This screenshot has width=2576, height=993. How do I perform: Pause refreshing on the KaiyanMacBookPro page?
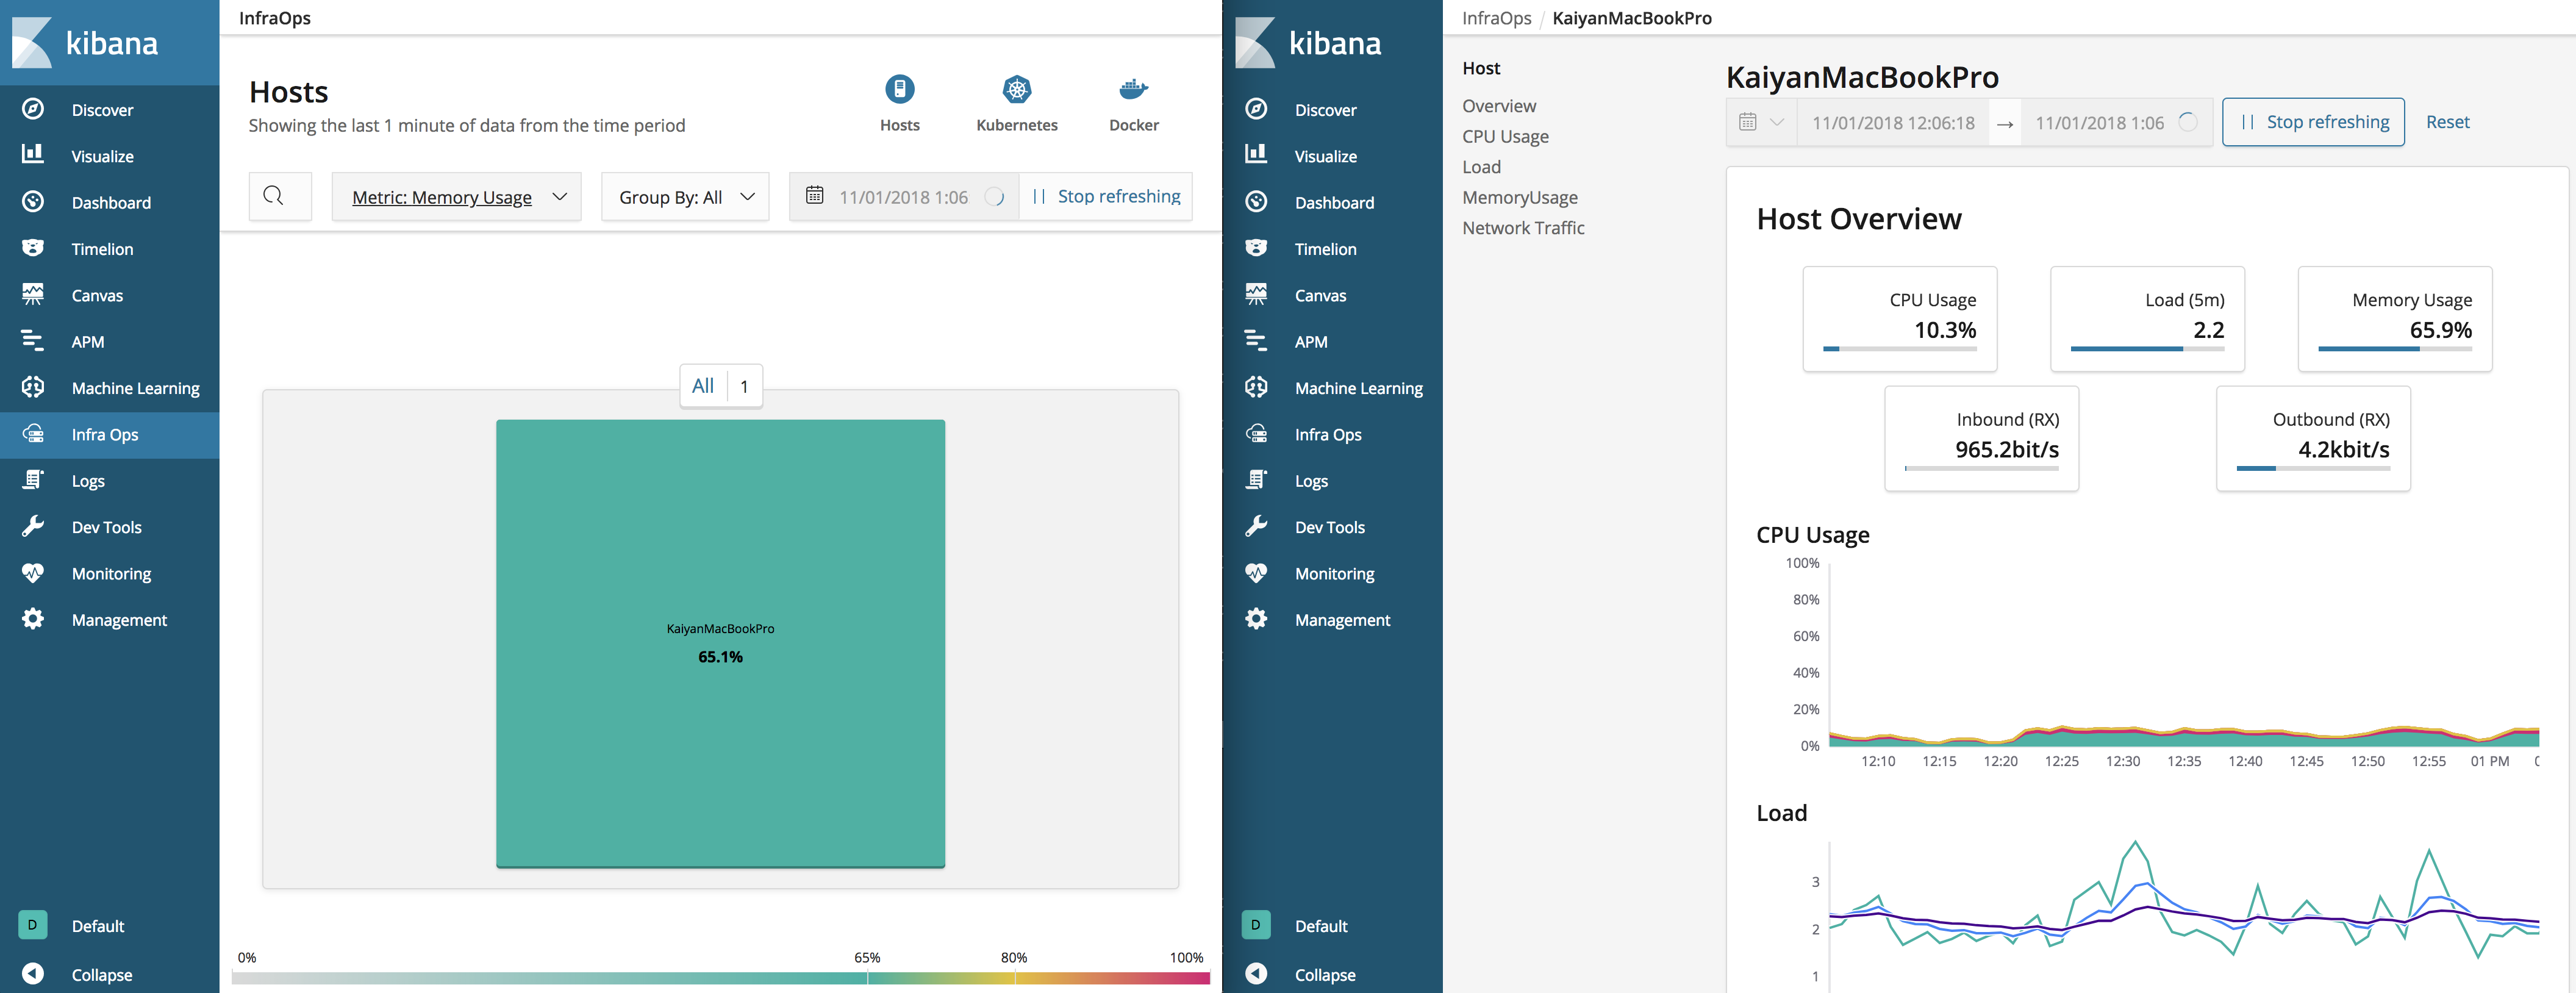[x=2313, y=121]
